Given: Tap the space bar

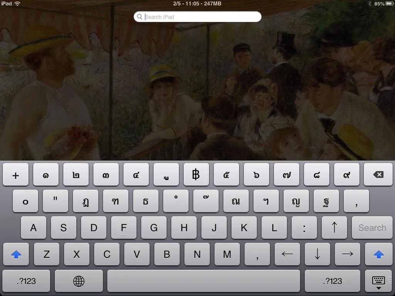Looking at the screenshot, I should coord(203,281).
